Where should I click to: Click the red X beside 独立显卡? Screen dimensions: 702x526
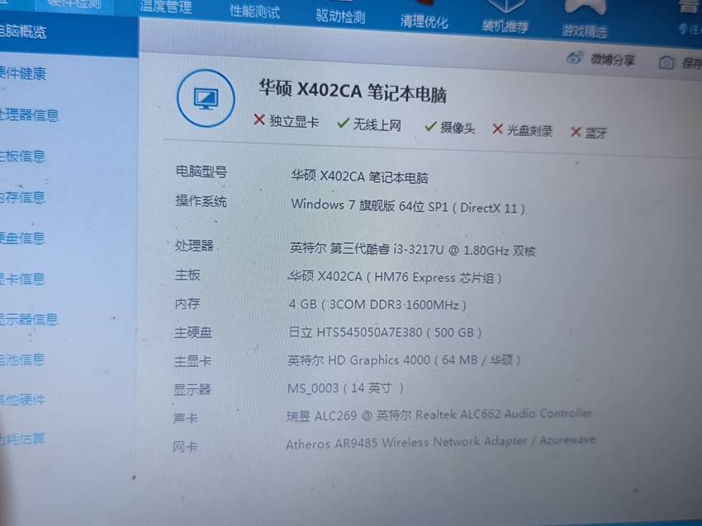point(259,120)
